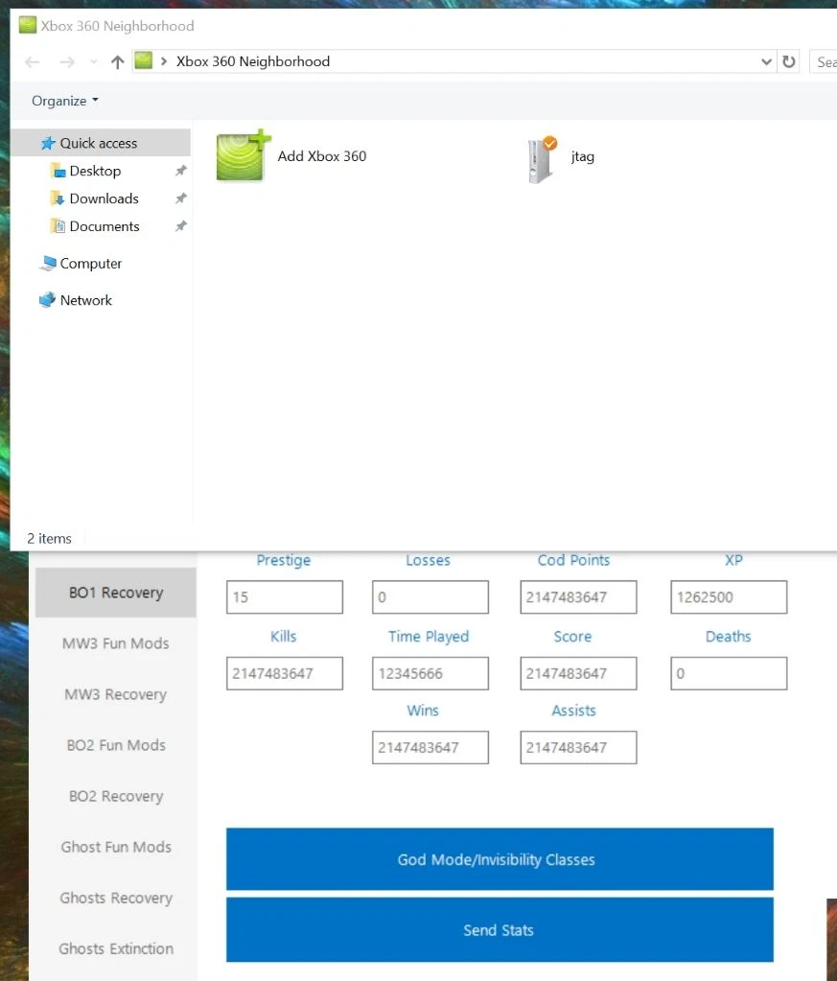Click the Back arrow in Explorer
Viewport: 837px width, 981px height.
pos(33,62)
